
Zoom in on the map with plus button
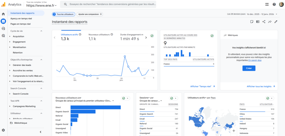[x=234, y=131]
